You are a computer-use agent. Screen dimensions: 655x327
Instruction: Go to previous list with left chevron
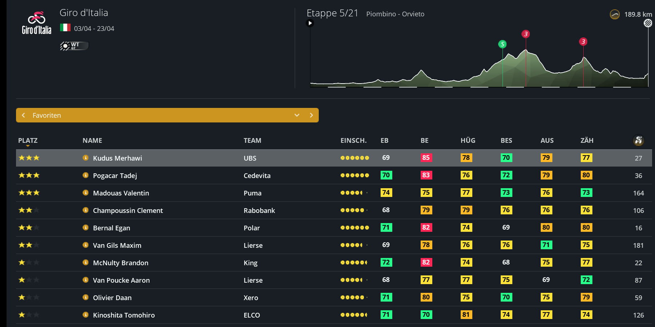pyautogui.click(x=24, y=115)
